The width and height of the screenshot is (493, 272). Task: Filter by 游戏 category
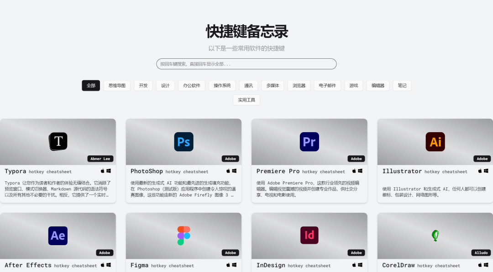tap(354, 85)
